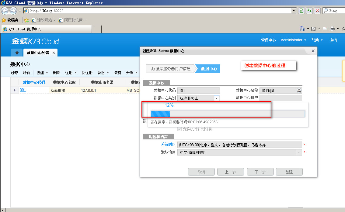Open the Administrator user menu
This screenshot has width=345, height=212.
point(293,40)
